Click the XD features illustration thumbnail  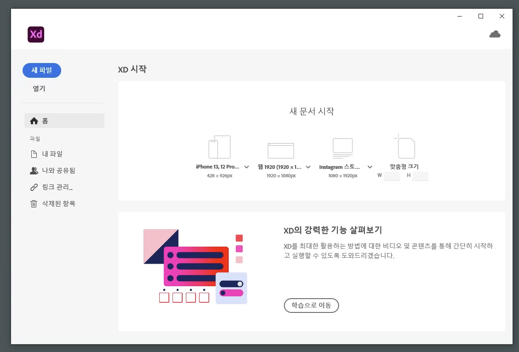pos(195,266)
